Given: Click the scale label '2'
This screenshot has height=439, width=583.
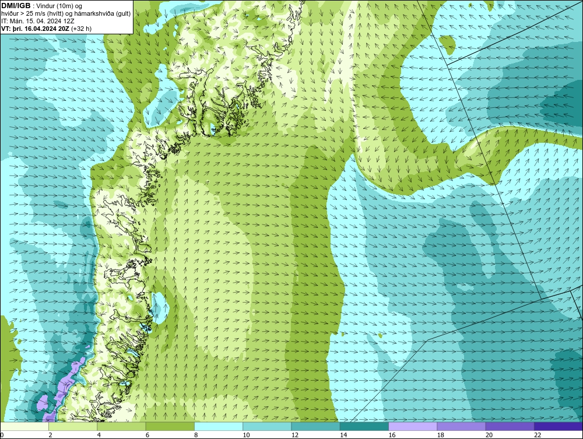Looking at the screenshot, I should click(50, 436).
